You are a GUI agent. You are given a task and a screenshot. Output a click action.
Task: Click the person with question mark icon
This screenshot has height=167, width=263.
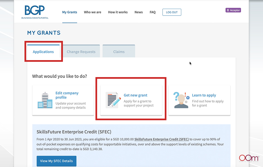pos(181,100)
